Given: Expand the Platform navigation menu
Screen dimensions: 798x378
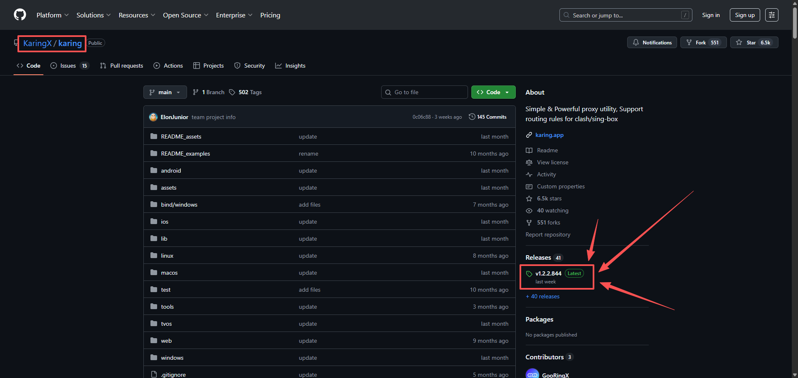Looking at the screenshot, I should click(52, 15).
